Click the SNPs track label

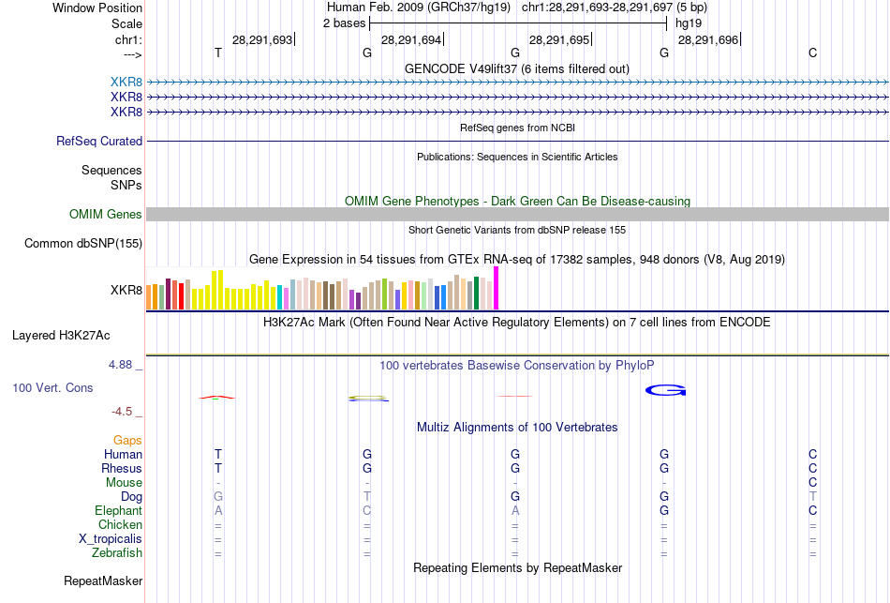[126, 185]
